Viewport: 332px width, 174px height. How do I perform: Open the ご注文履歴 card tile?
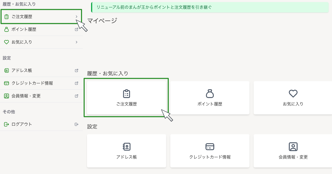click(x=127, y=98)
